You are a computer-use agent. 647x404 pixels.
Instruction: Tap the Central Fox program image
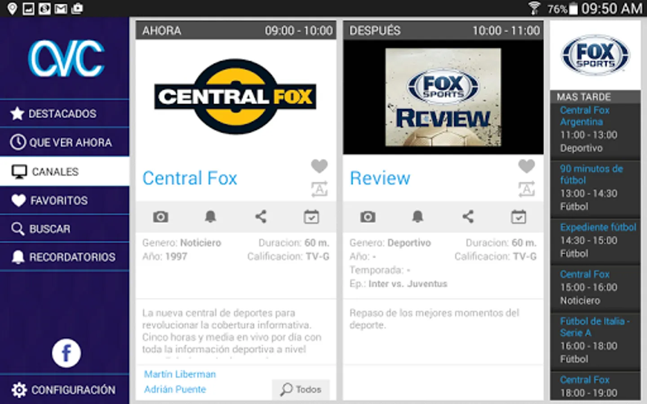click(x=235, y=97)
